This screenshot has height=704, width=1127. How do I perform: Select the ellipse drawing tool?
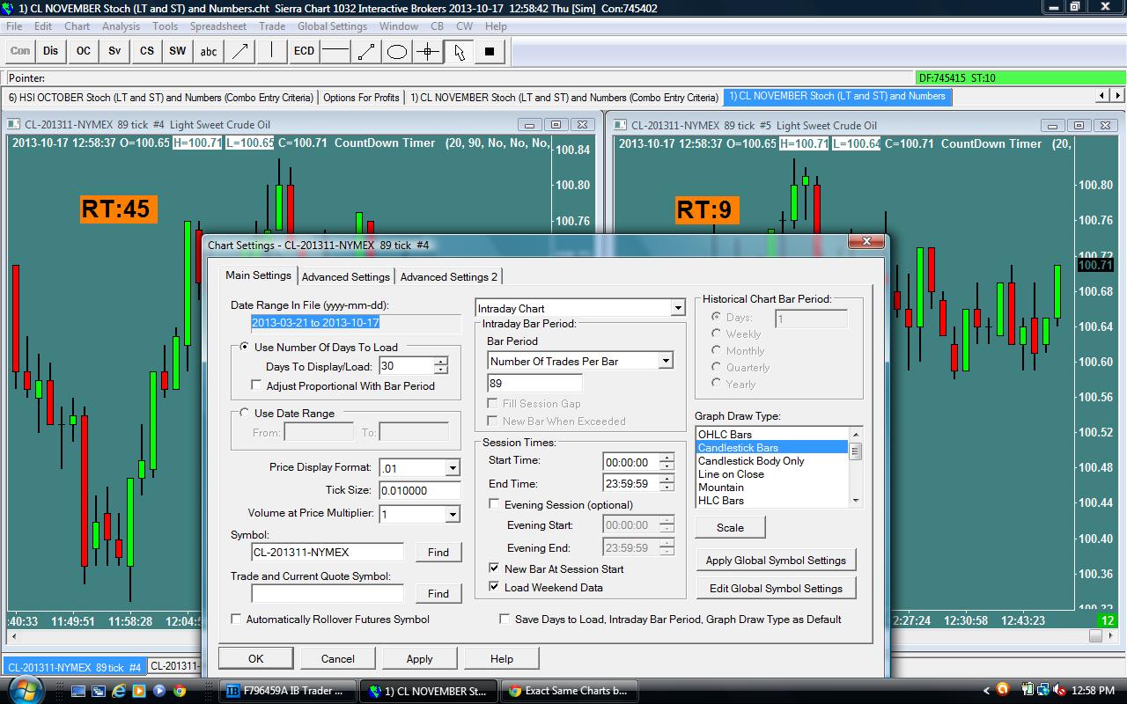point(397,51)
